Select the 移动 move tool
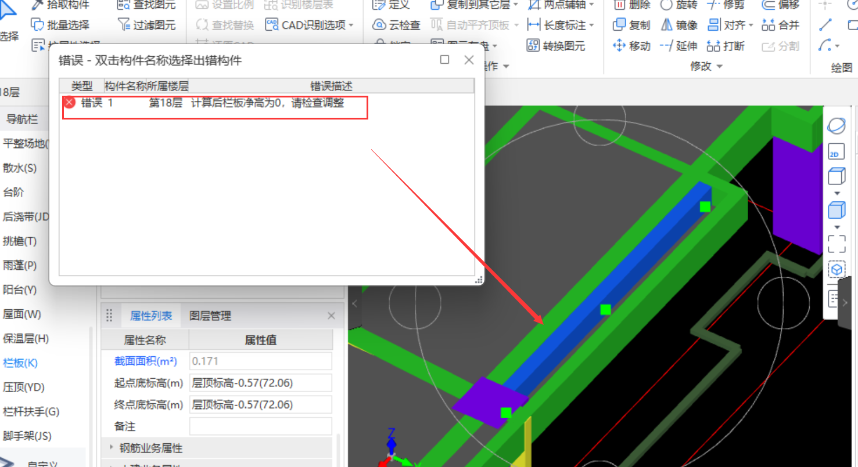The width and height of the screenshot is (858, 467). (632, 46)
